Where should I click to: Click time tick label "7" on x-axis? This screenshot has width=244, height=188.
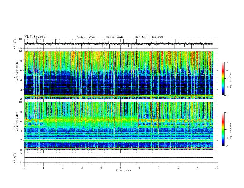pos(159,168)
